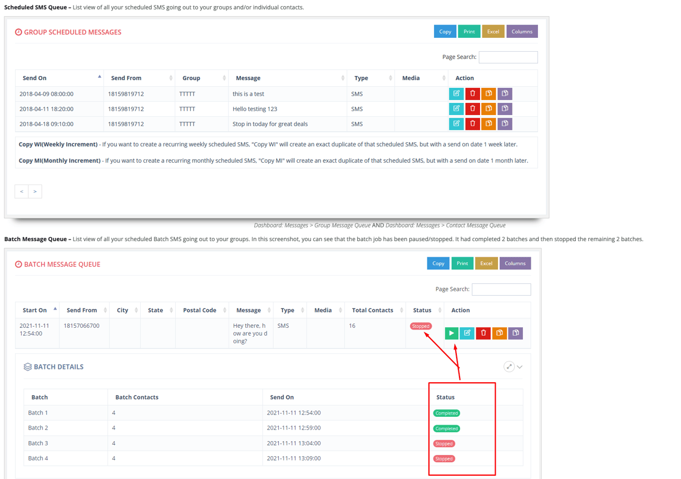Delete the 'Stop in today for great deals' message
The height and width of the screenshot is (479, 681).
click(472, 123)
